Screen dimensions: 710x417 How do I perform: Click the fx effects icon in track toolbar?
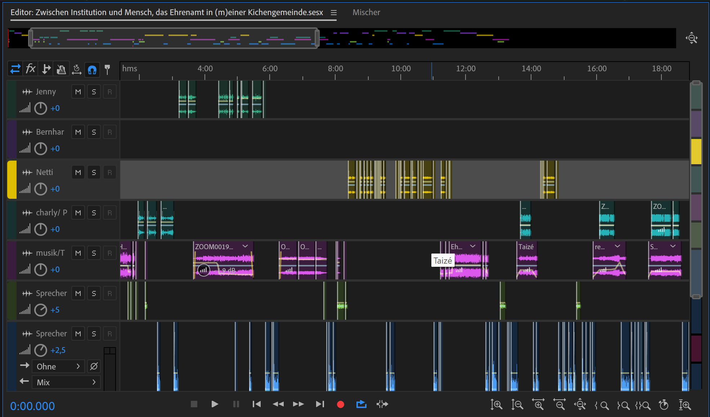(31, 69)
